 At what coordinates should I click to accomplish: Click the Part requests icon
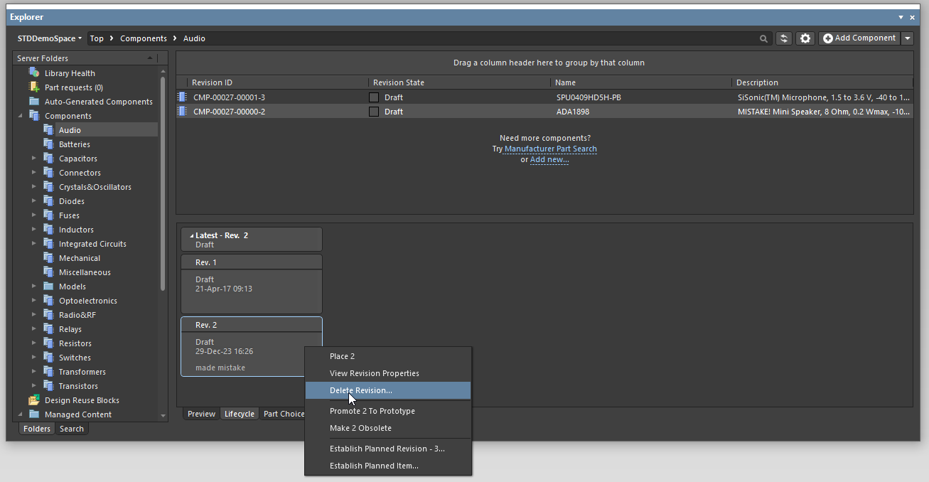click(x=33, y=87)
